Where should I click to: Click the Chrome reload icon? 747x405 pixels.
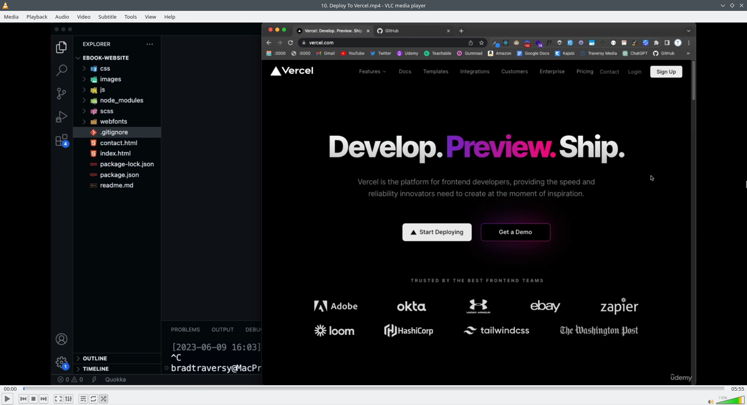point(290,43)
